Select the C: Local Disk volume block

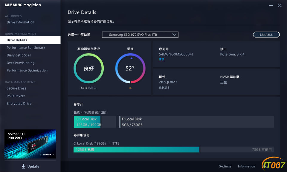point(95,122)
